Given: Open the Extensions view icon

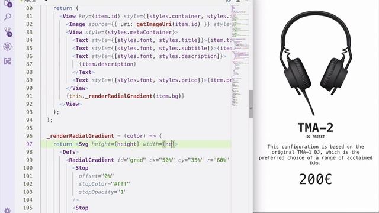Looking at the screenshot, I should tap(8, 62).
